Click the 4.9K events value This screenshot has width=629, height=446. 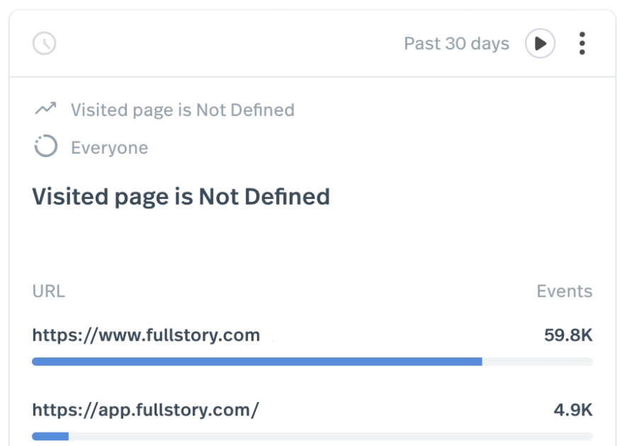(x=572, y=409)
